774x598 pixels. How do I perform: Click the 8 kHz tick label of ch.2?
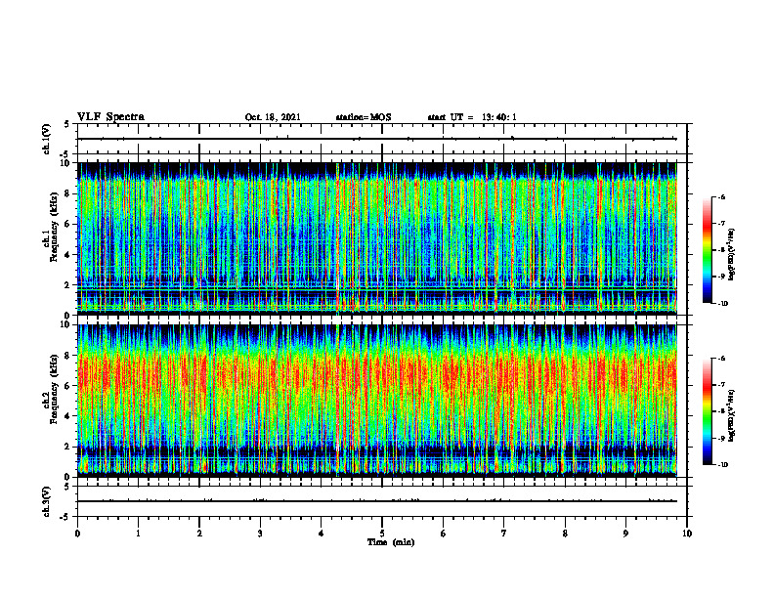click(67, 356)
